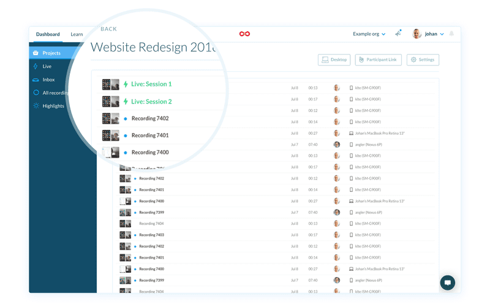Open Live: Session 2 entry
The width and height of the screenshot is (490, 307).
(x=151, y=102)
